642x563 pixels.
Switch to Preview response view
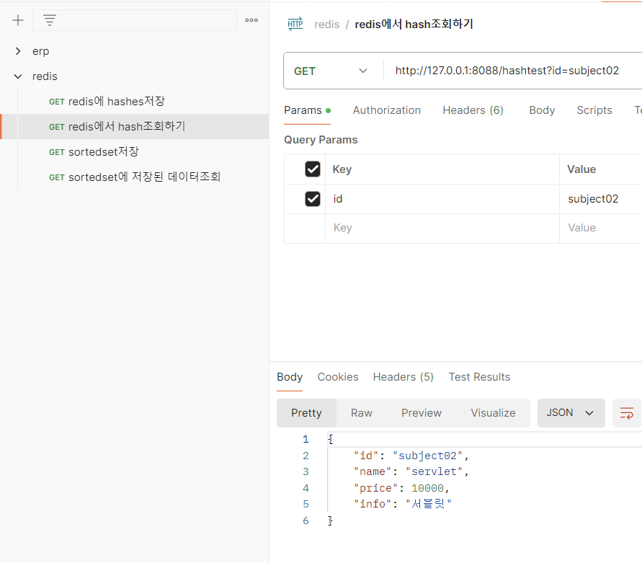422,413
